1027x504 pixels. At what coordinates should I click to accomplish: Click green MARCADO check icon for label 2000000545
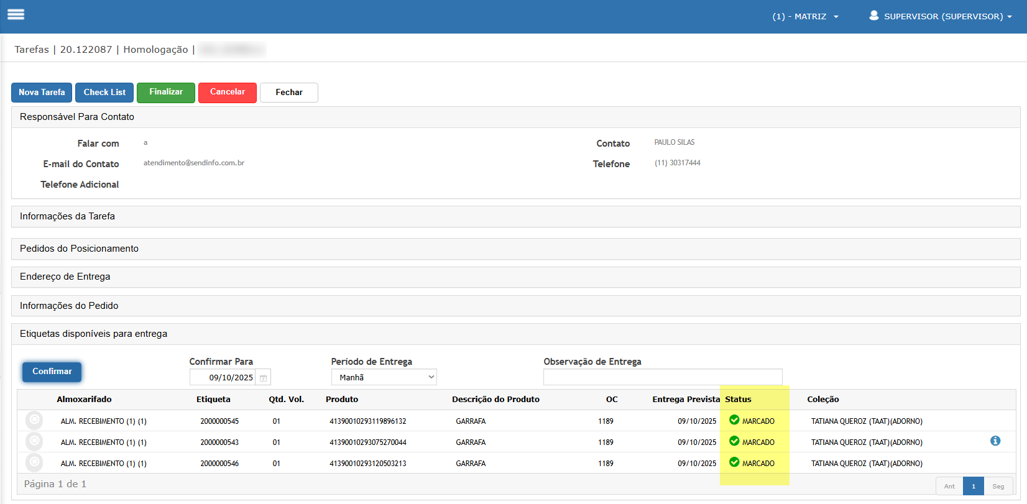734,420
